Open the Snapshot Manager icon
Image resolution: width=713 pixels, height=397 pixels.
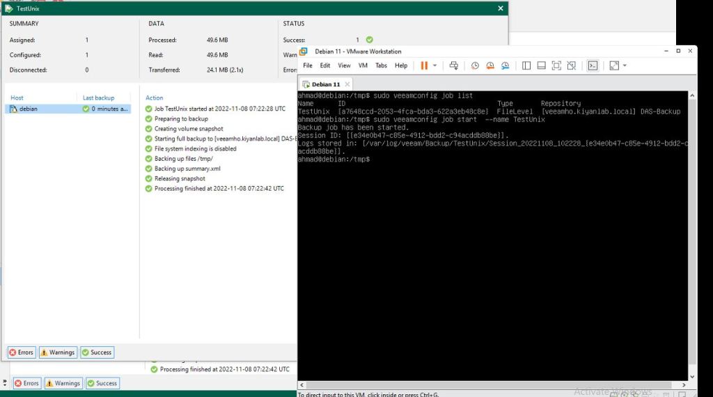pyautogui.click(x=506, y=65)
